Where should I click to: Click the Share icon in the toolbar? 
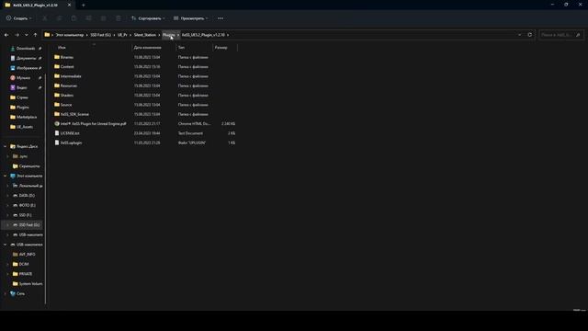coord(103,18)
